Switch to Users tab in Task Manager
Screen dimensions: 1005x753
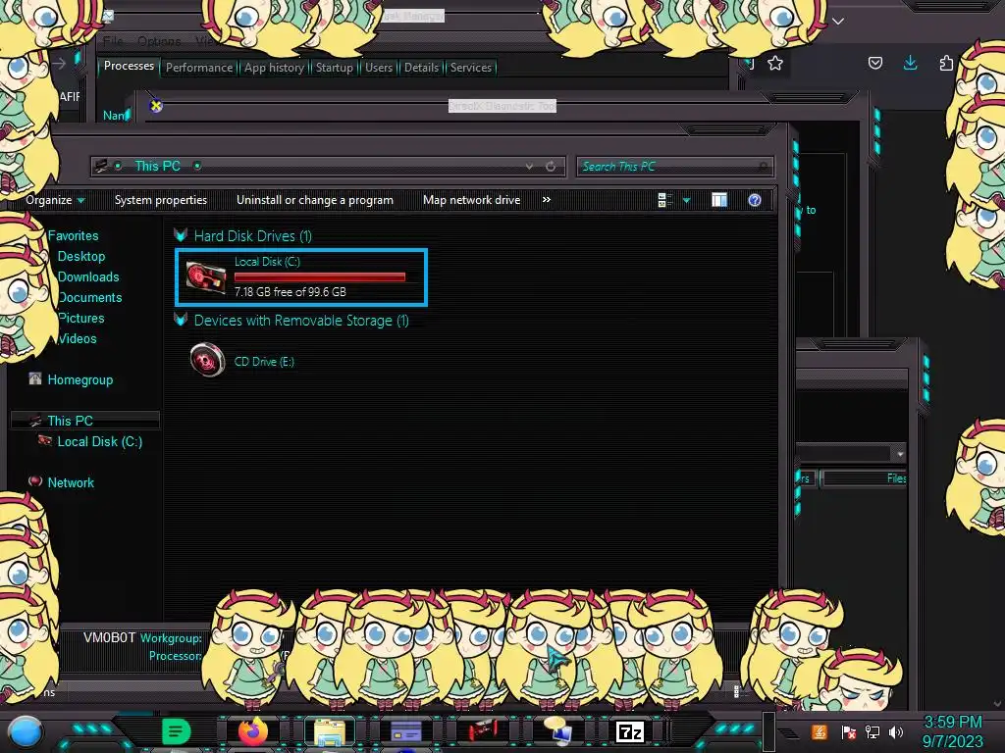[x=379, y=68]
